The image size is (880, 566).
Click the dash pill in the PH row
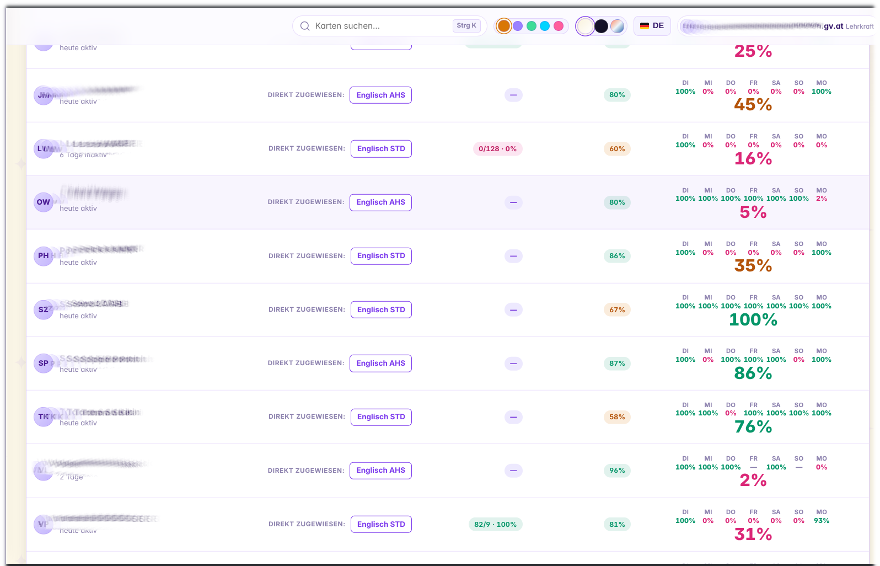point(513,256)
